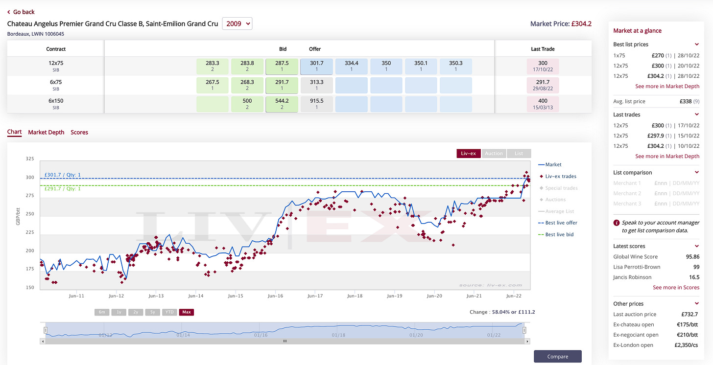Open the See more in Scores link

coord(676,288)
